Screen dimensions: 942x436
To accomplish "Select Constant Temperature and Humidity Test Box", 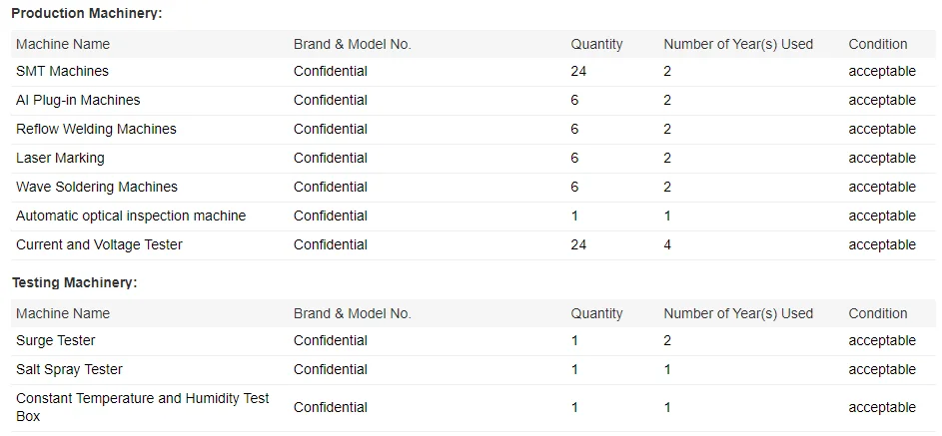I will tap(142, 407).
